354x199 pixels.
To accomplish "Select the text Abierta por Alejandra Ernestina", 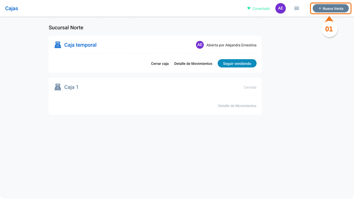I will click(232, 45).
